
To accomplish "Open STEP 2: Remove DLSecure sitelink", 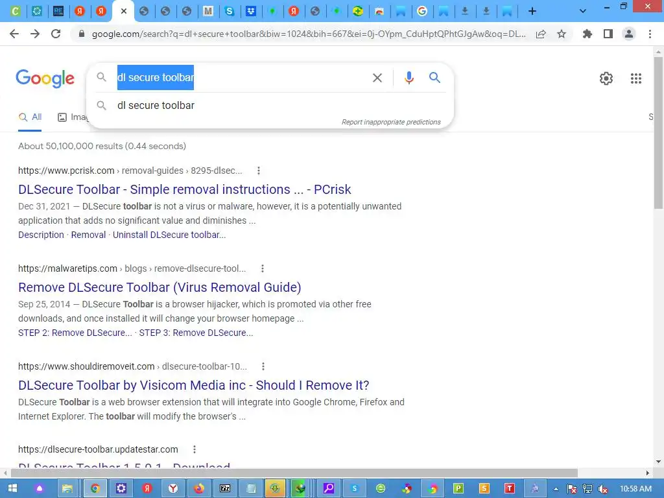I will (x=75, y=333).
